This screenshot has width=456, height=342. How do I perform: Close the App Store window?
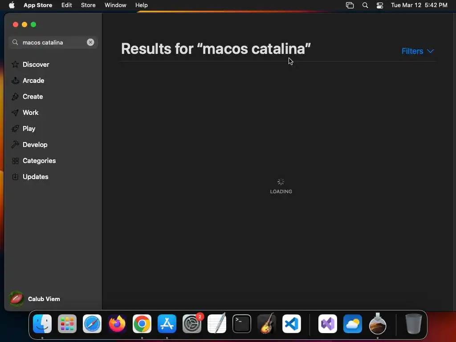[x=16, y=25]
